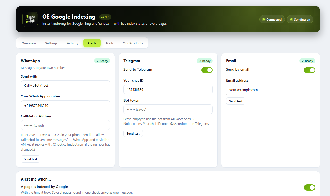330x196 pixels.
Task: Click the CallMeBot API key field
Action: (65, 125)
